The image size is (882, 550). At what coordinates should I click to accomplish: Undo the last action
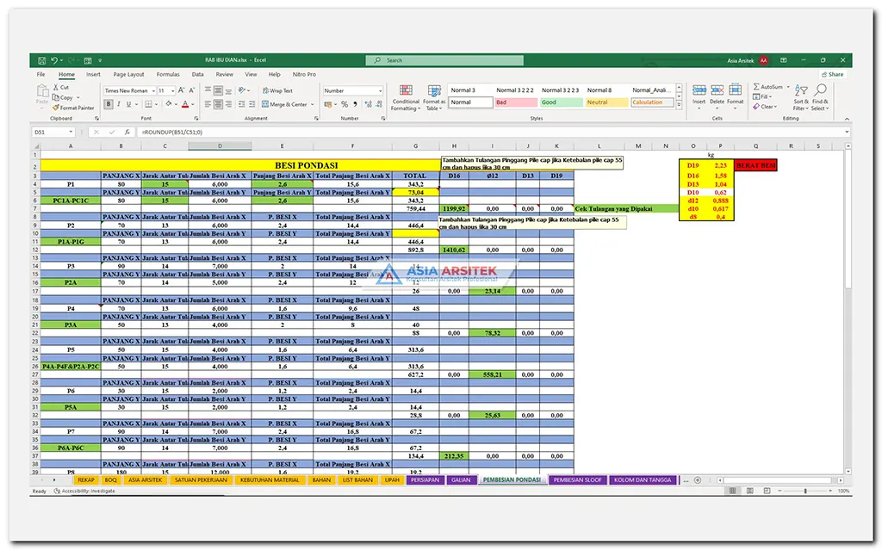pos(54,60)
